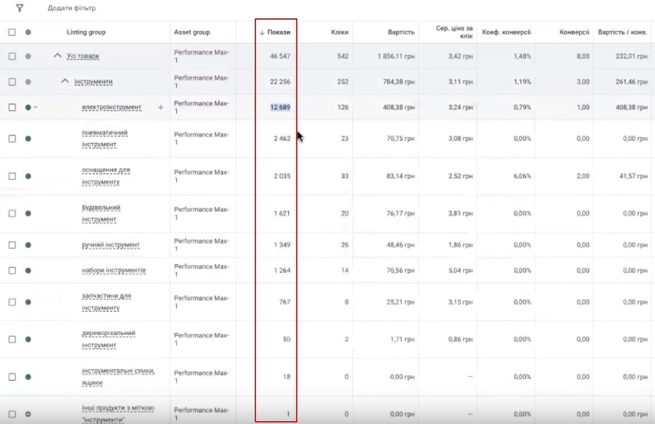Click the green status dot for будівельний інструмент

point(28,214)
